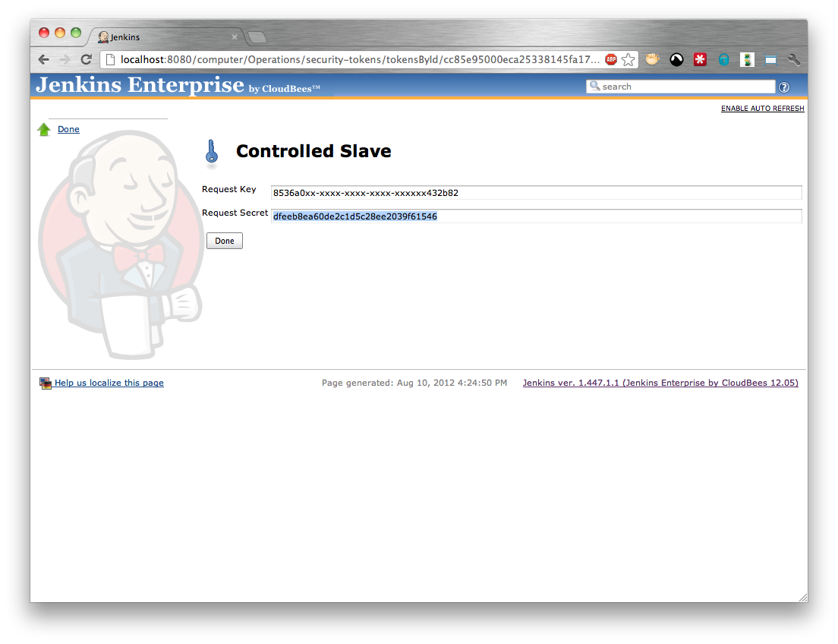The width and height of the screenshot is (838, 644).
Task: Maximize window with the green button
Action: 76,33
